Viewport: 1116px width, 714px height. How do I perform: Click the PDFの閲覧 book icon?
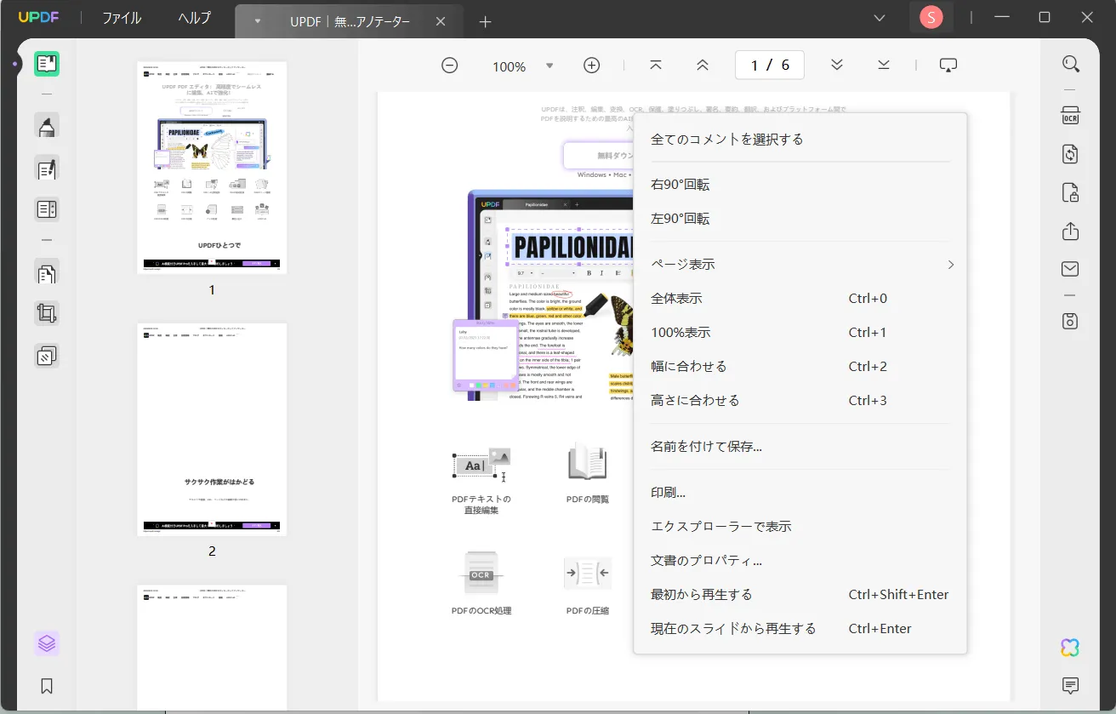[x=588, y=463]
